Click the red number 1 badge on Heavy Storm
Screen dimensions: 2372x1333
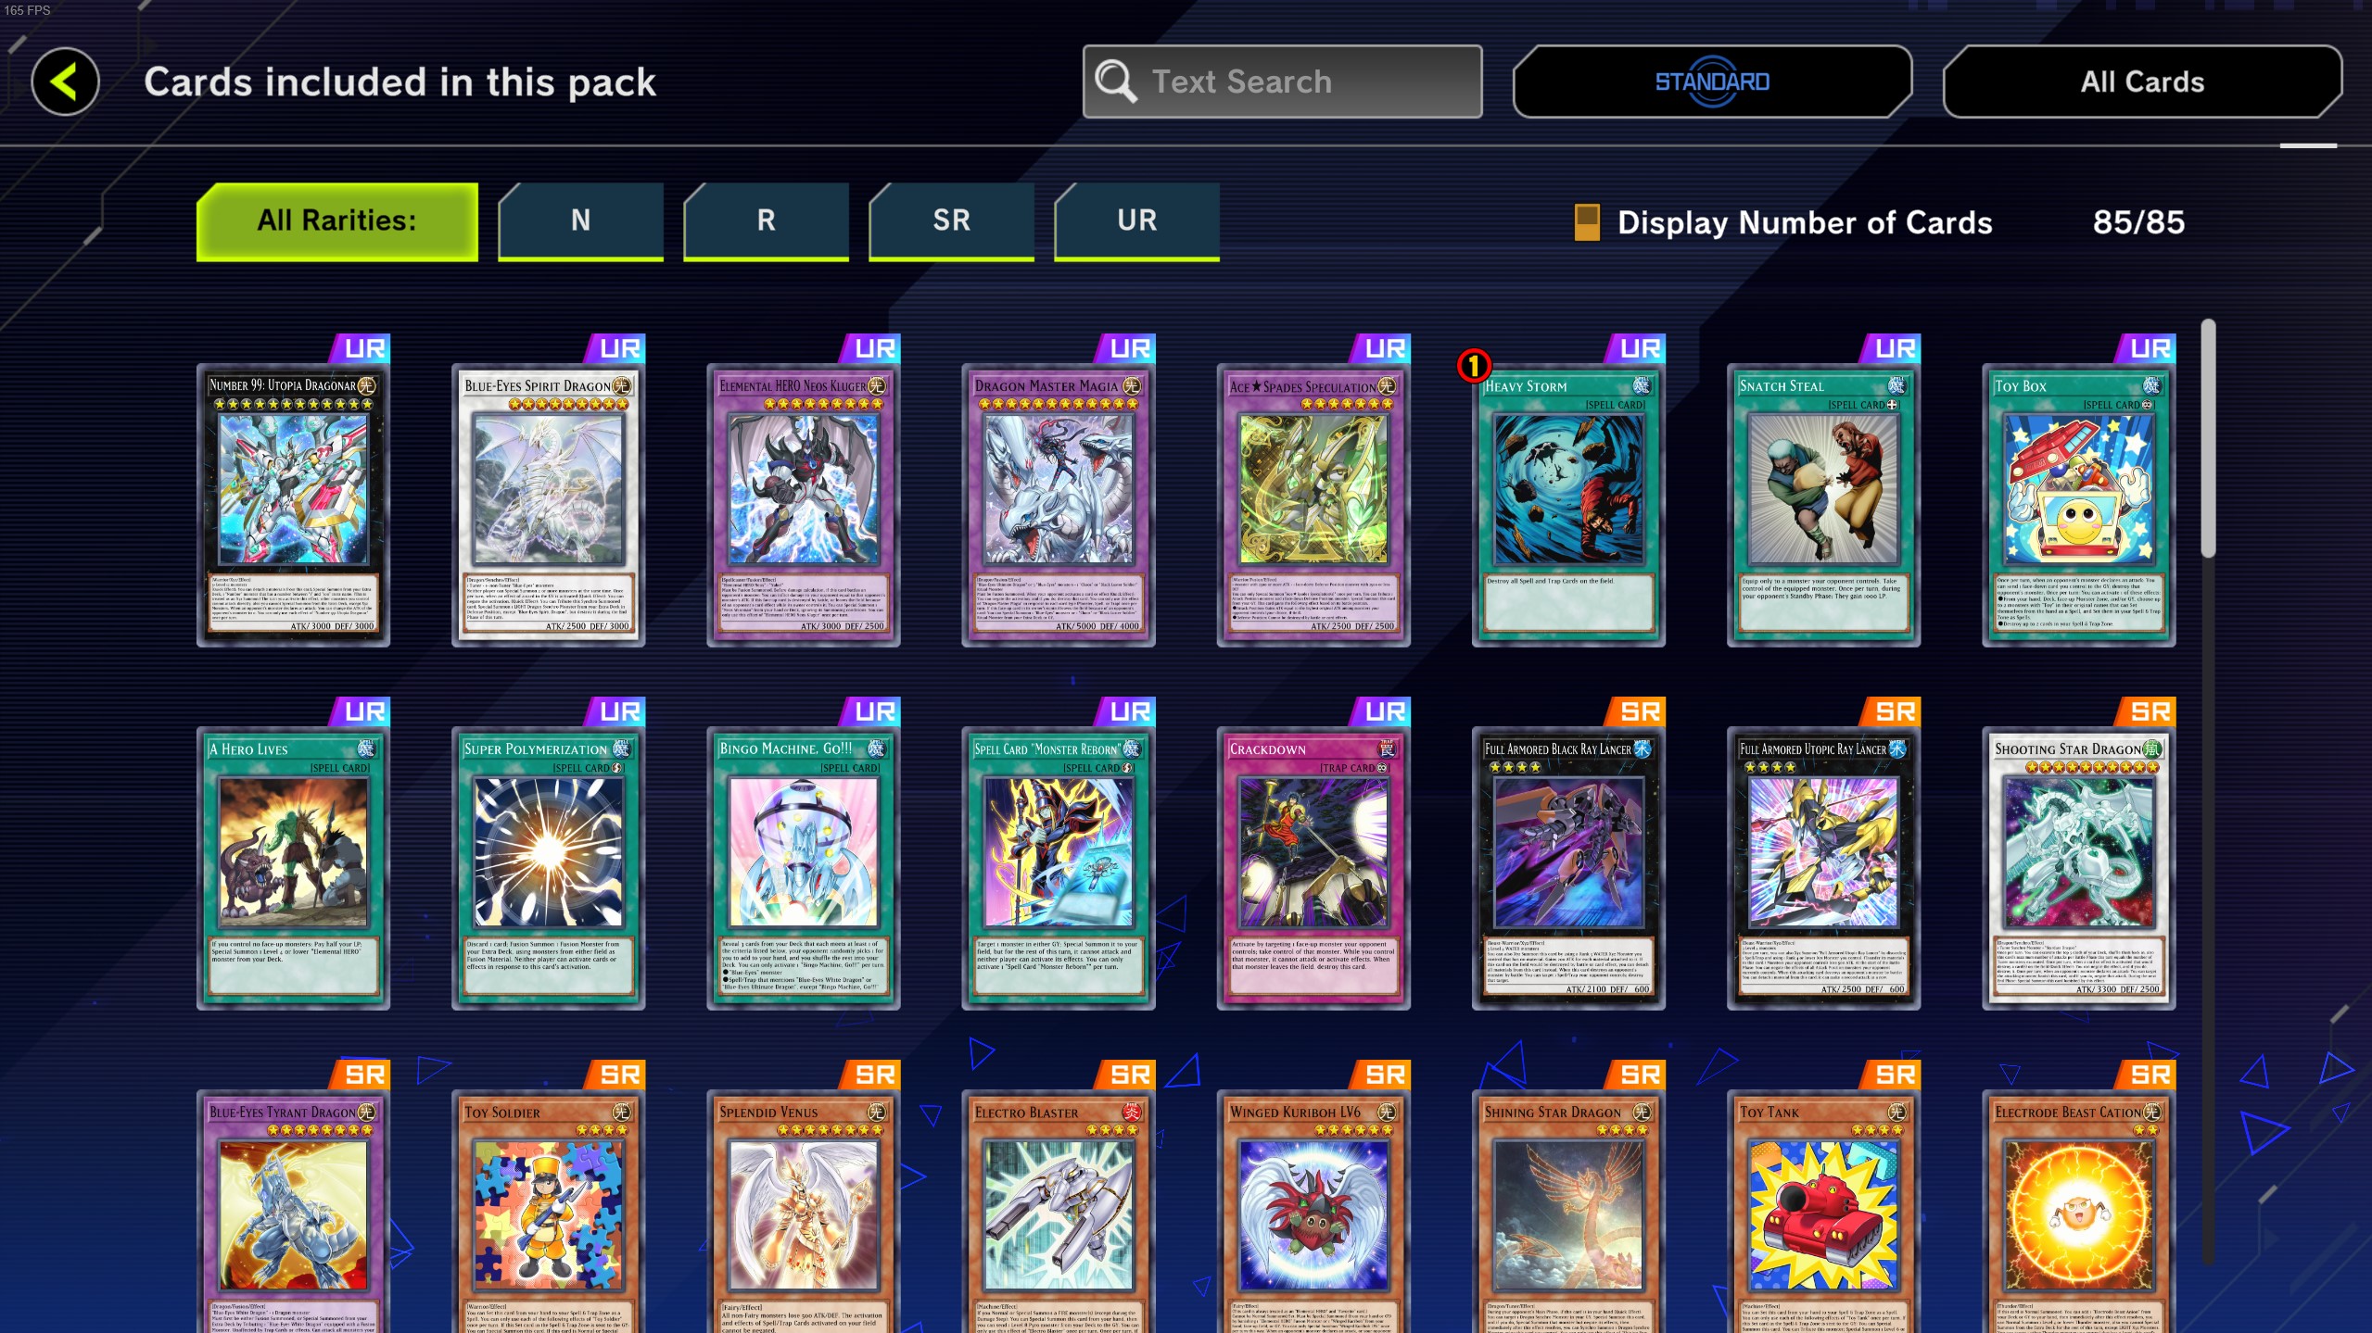point(1473,366)
